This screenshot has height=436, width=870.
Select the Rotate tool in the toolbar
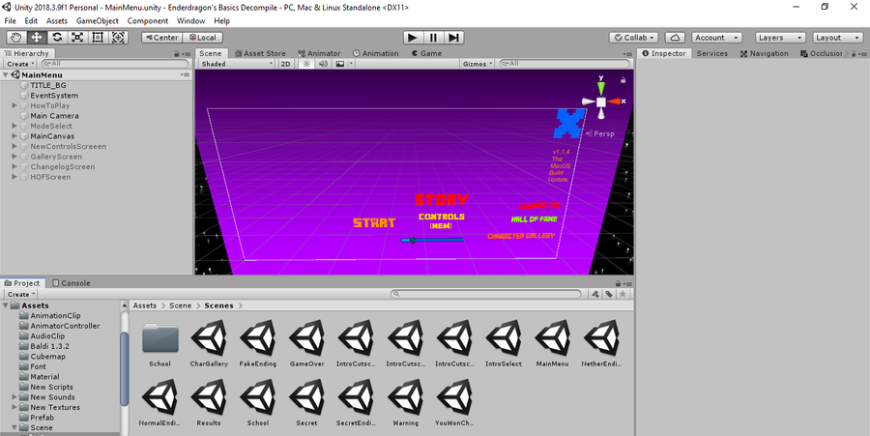pos(57,37)
